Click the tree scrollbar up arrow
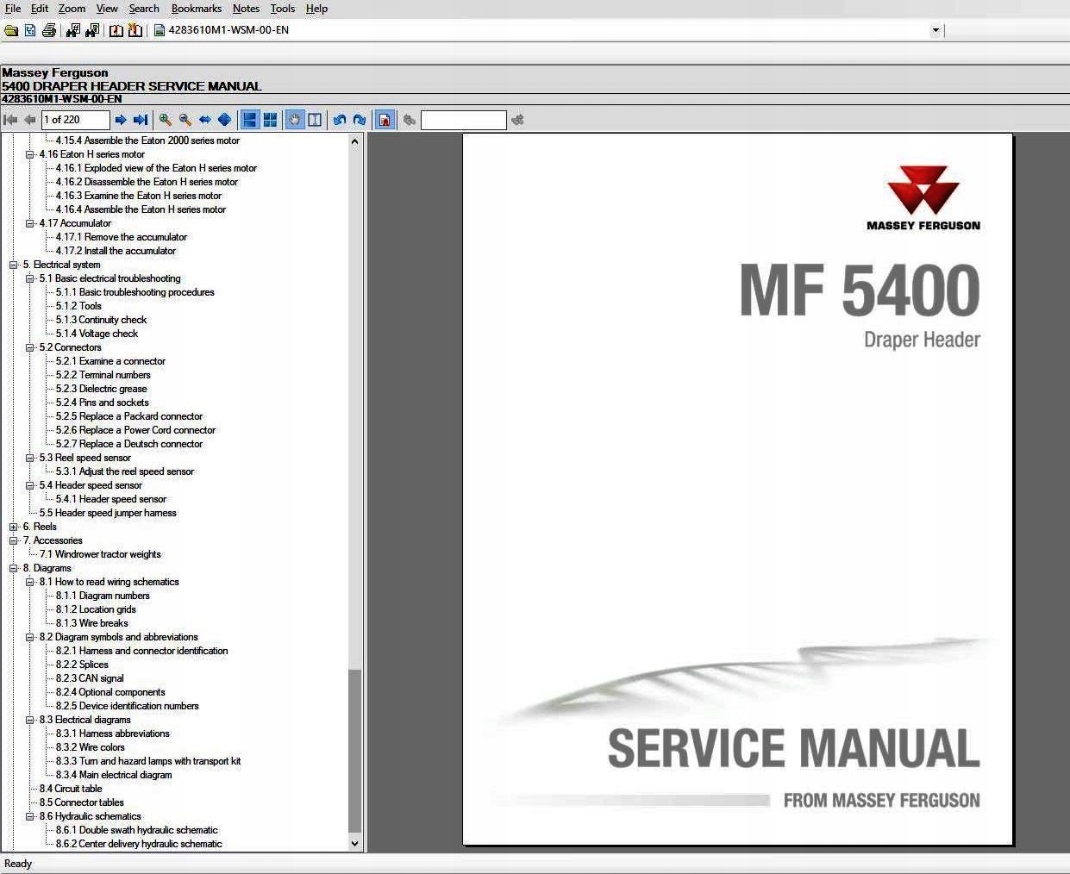The height and width of the screenshot is (874, 1070). [x=354, y=140]
